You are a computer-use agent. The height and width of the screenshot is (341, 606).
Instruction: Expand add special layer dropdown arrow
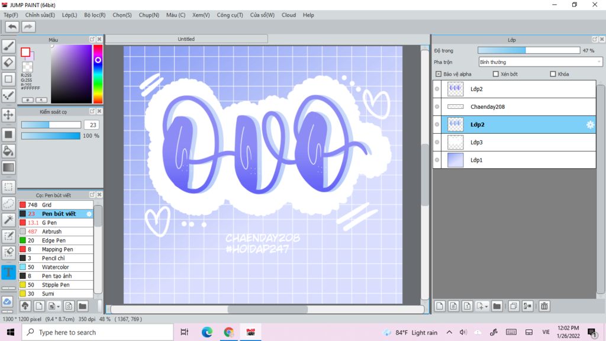[x=486, y=307]
